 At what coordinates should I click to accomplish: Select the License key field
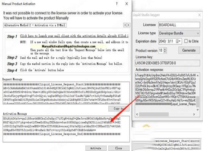point(166,63)
